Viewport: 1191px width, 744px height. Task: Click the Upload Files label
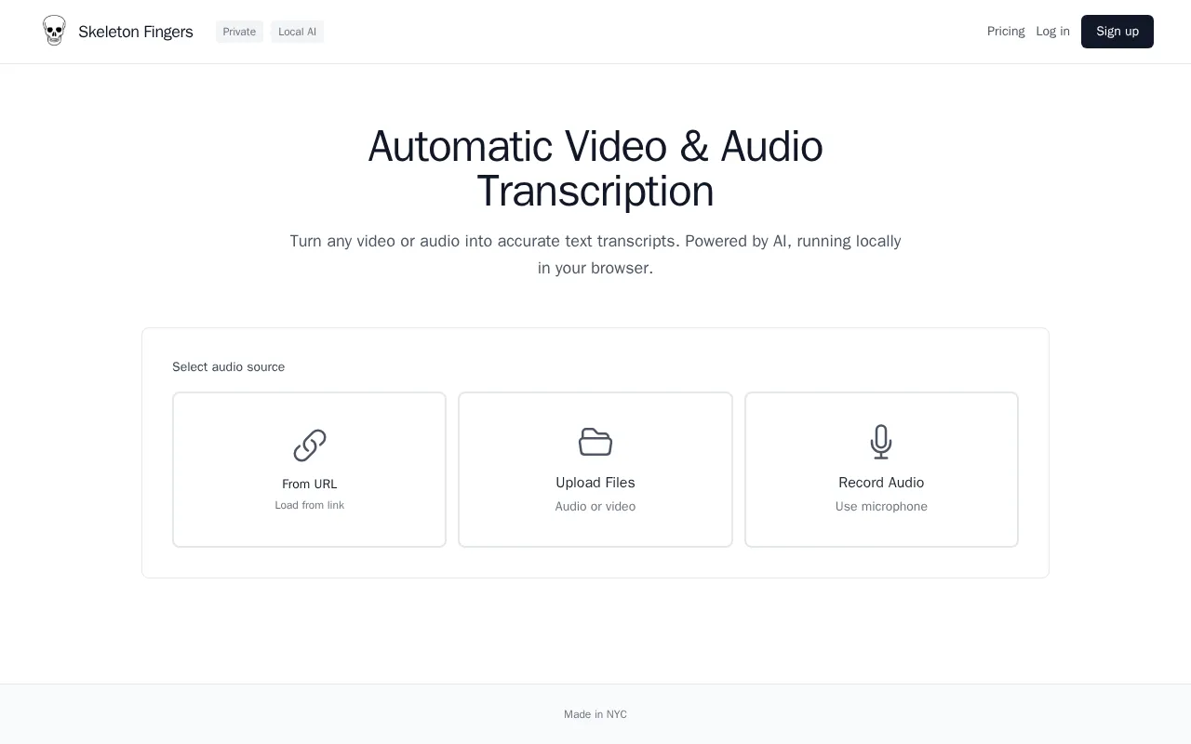pos(595,483)
